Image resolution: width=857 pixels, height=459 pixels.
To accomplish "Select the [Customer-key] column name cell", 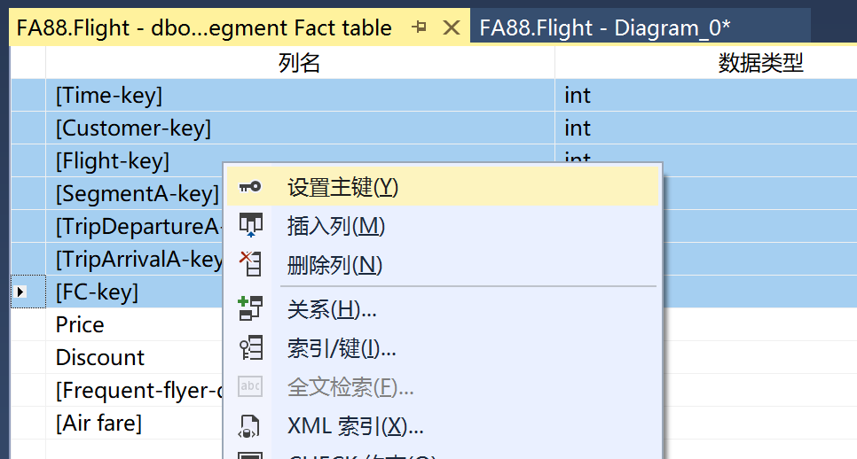I will coord(300,128).
